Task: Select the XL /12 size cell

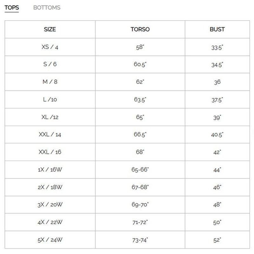Action: coord(50,117)
